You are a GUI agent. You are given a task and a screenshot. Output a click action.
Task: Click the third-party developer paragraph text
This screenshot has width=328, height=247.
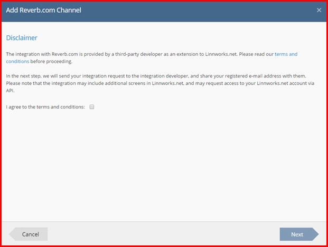[x=152, y=57]
